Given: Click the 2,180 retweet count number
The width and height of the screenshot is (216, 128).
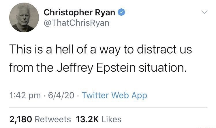Looking at the screenshot, I should (x=21, y=119).
